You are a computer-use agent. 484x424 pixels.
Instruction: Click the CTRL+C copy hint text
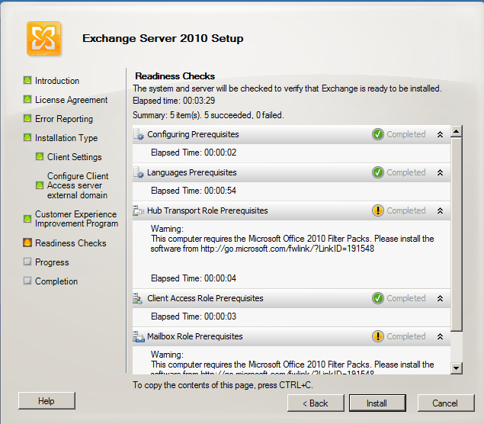pyautogui.click(x=223, y=385)
